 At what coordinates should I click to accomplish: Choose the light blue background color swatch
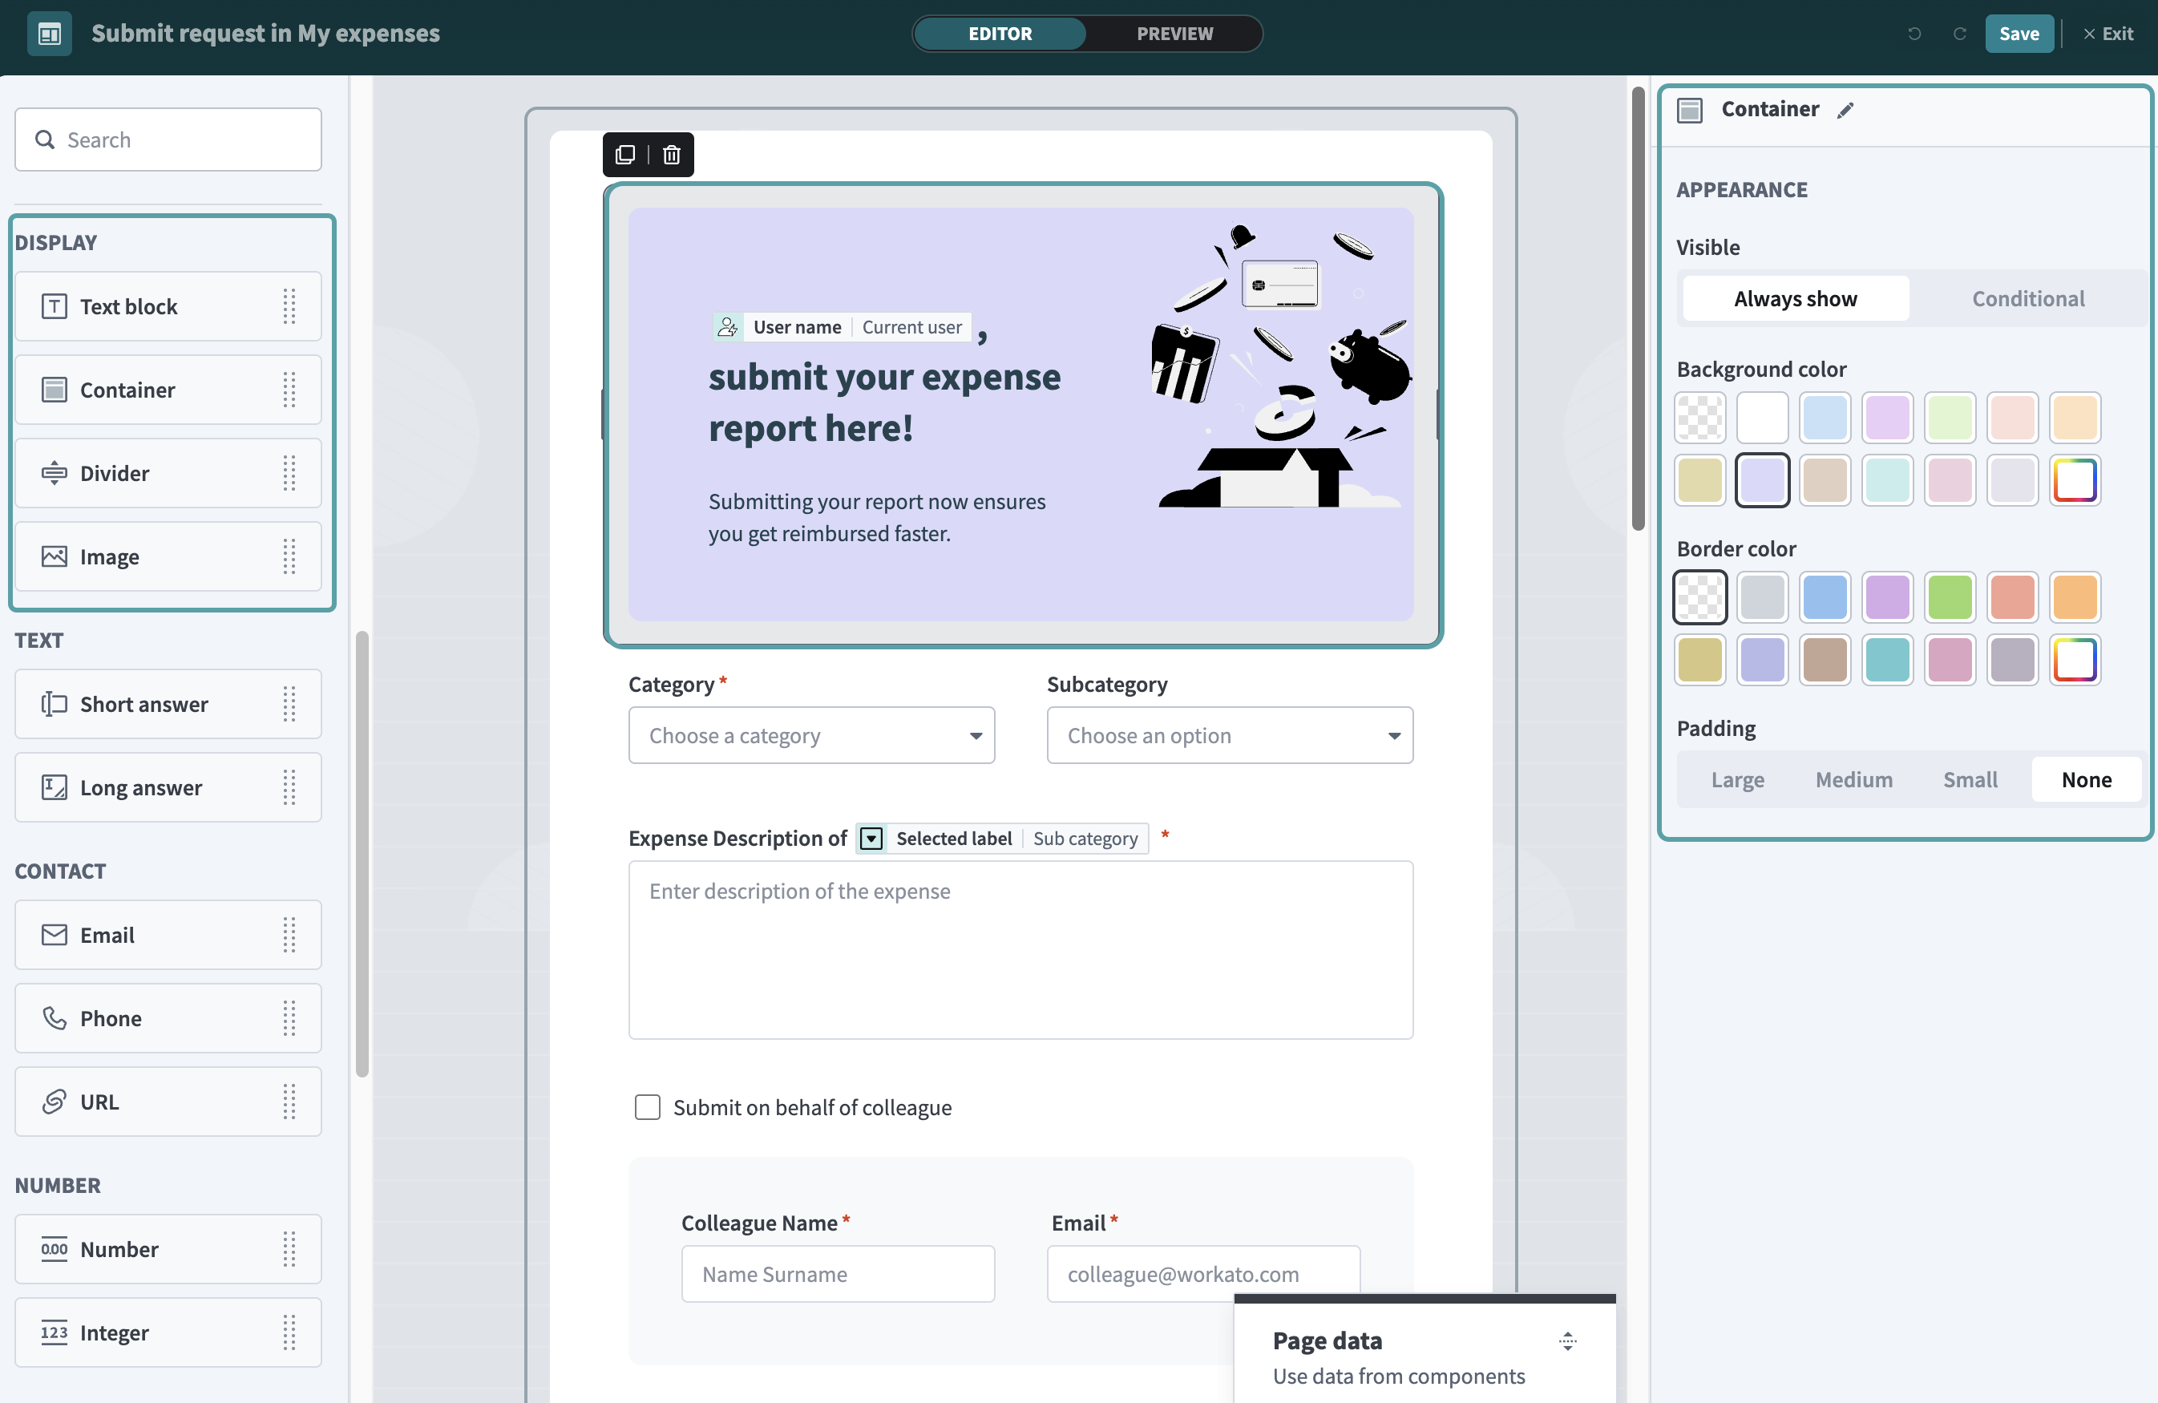click(x=1825, y=417)
